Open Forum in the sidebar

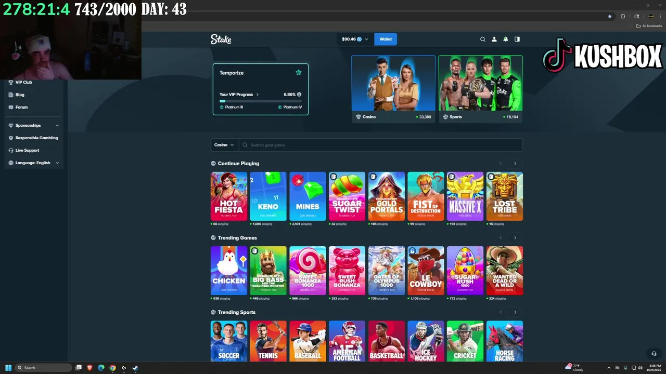18,107
